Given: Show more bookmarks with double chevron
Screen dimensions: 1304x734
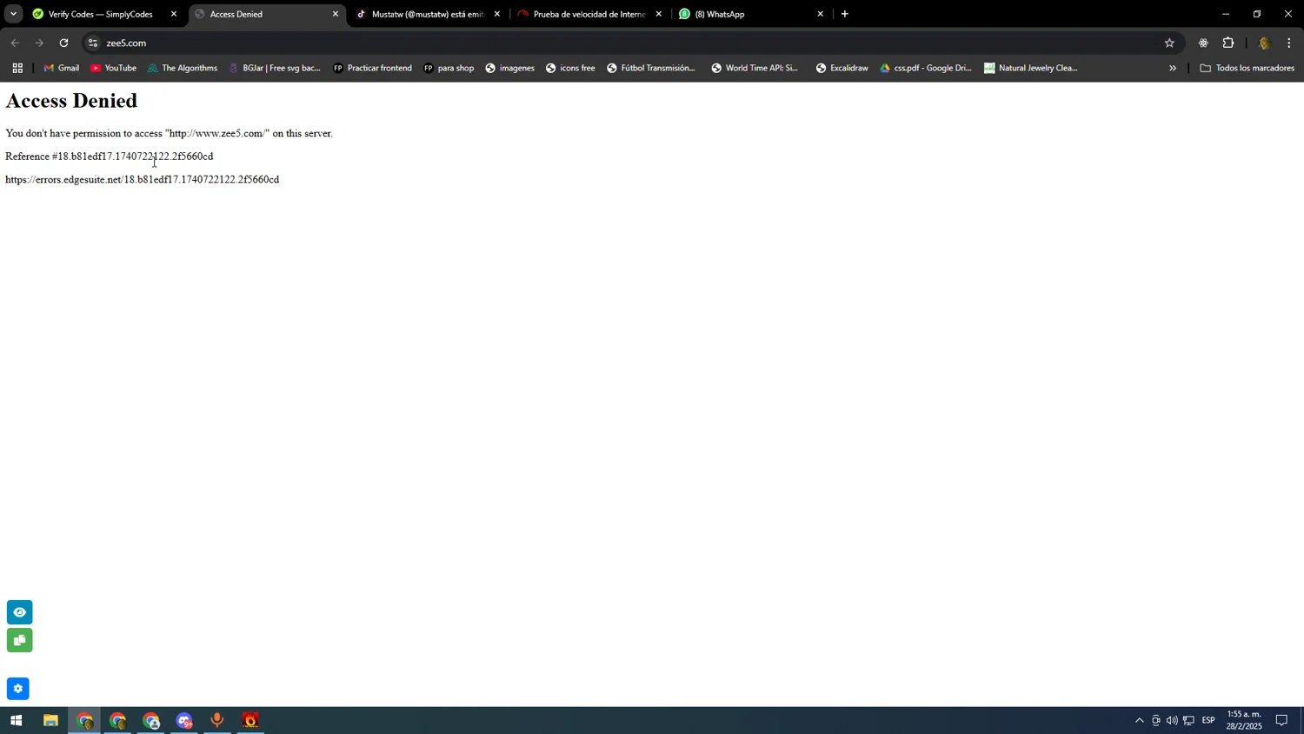Looking at the screenshot, I should coord(1173,68).
